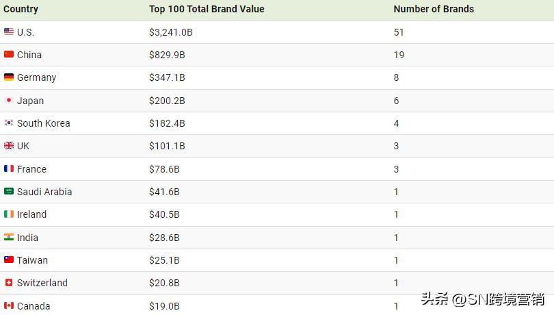Click the Germany flag icon

coord(9,77)
